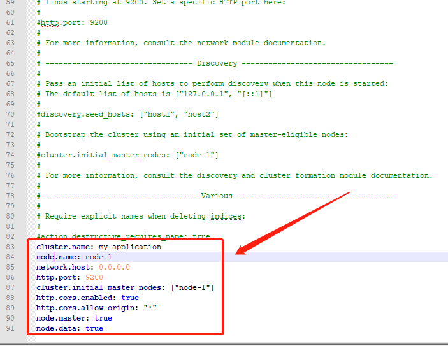Click line number 84 in the gutter
The image size is (448, 346).
tap(10, 257)
